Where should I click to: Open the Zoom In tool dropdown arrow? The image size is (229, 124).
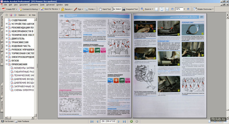[153, 9]
